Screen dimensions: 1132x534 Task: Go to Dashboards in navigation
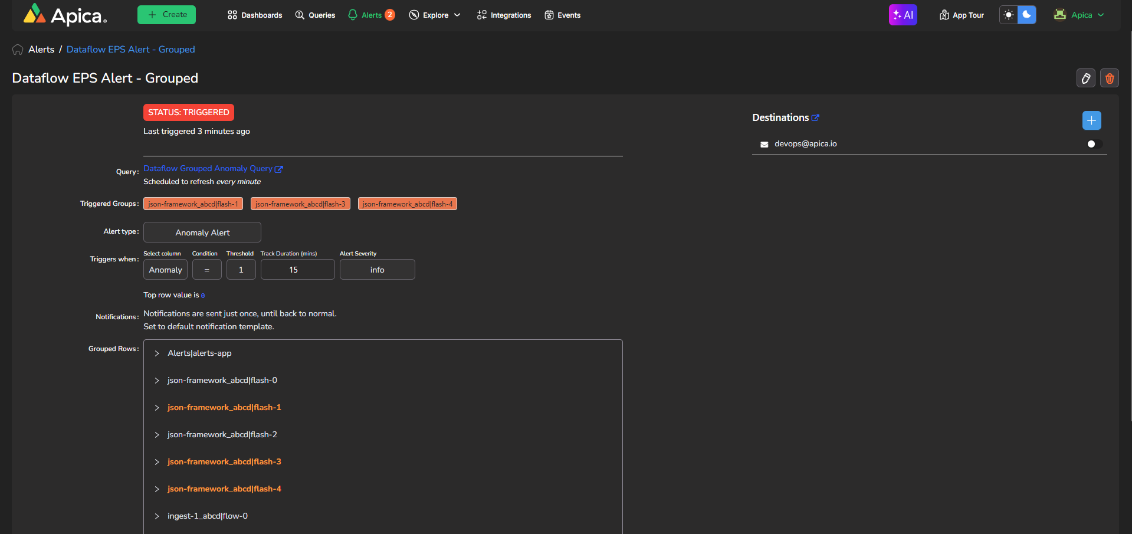[255, 15]
